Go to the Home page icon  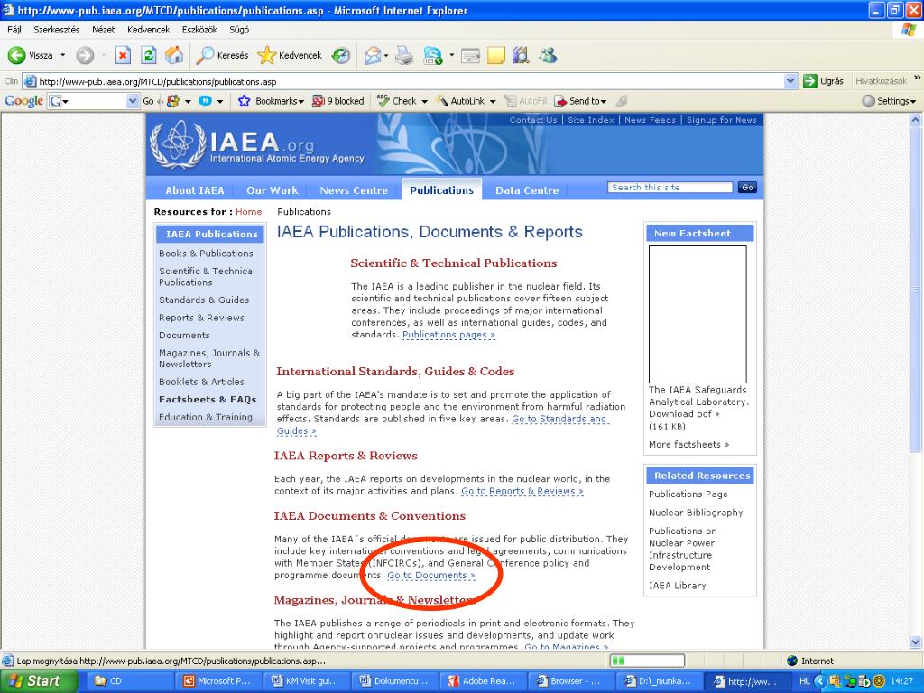174,55
